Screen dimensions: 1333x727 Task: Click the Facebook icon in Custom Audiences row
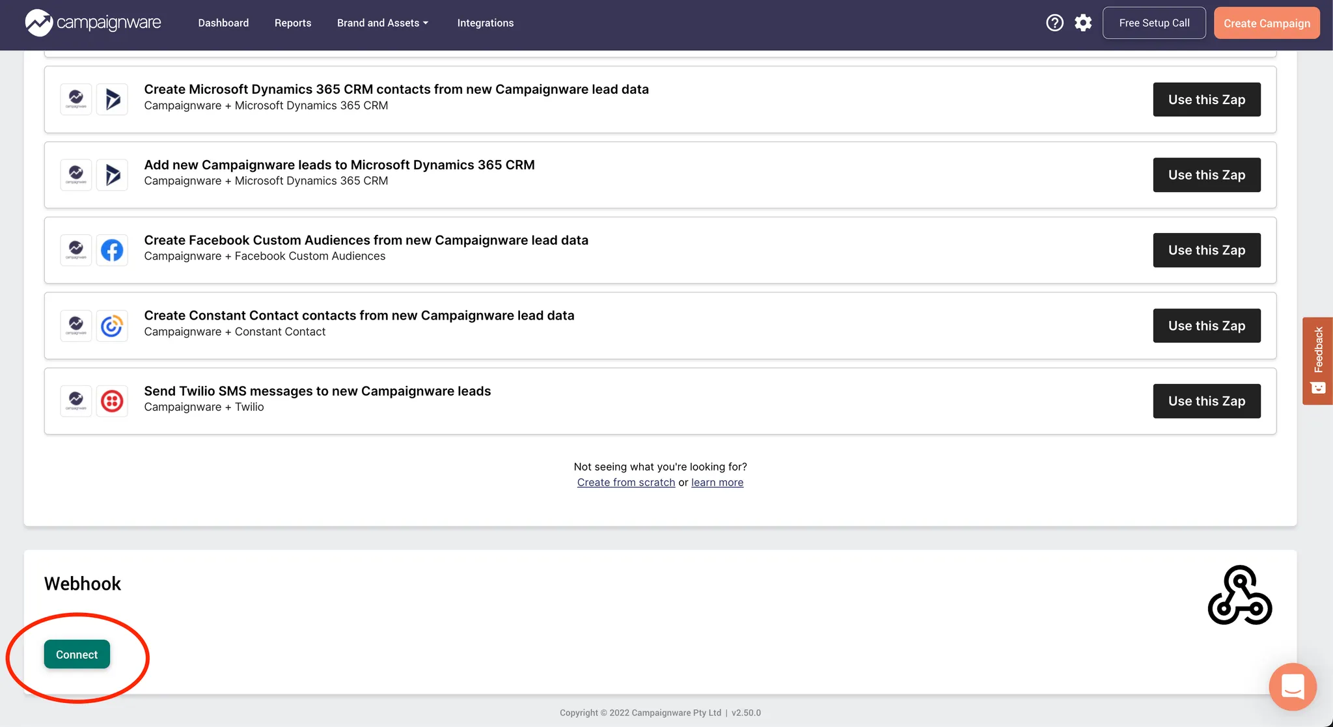point(112,251)
